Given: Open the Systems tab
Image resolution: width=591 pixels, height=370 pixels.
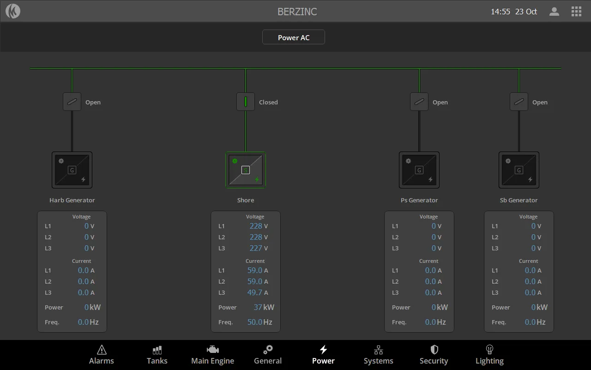Looking at the screenshot, I should pyautogui.click(x=379, y=355).
